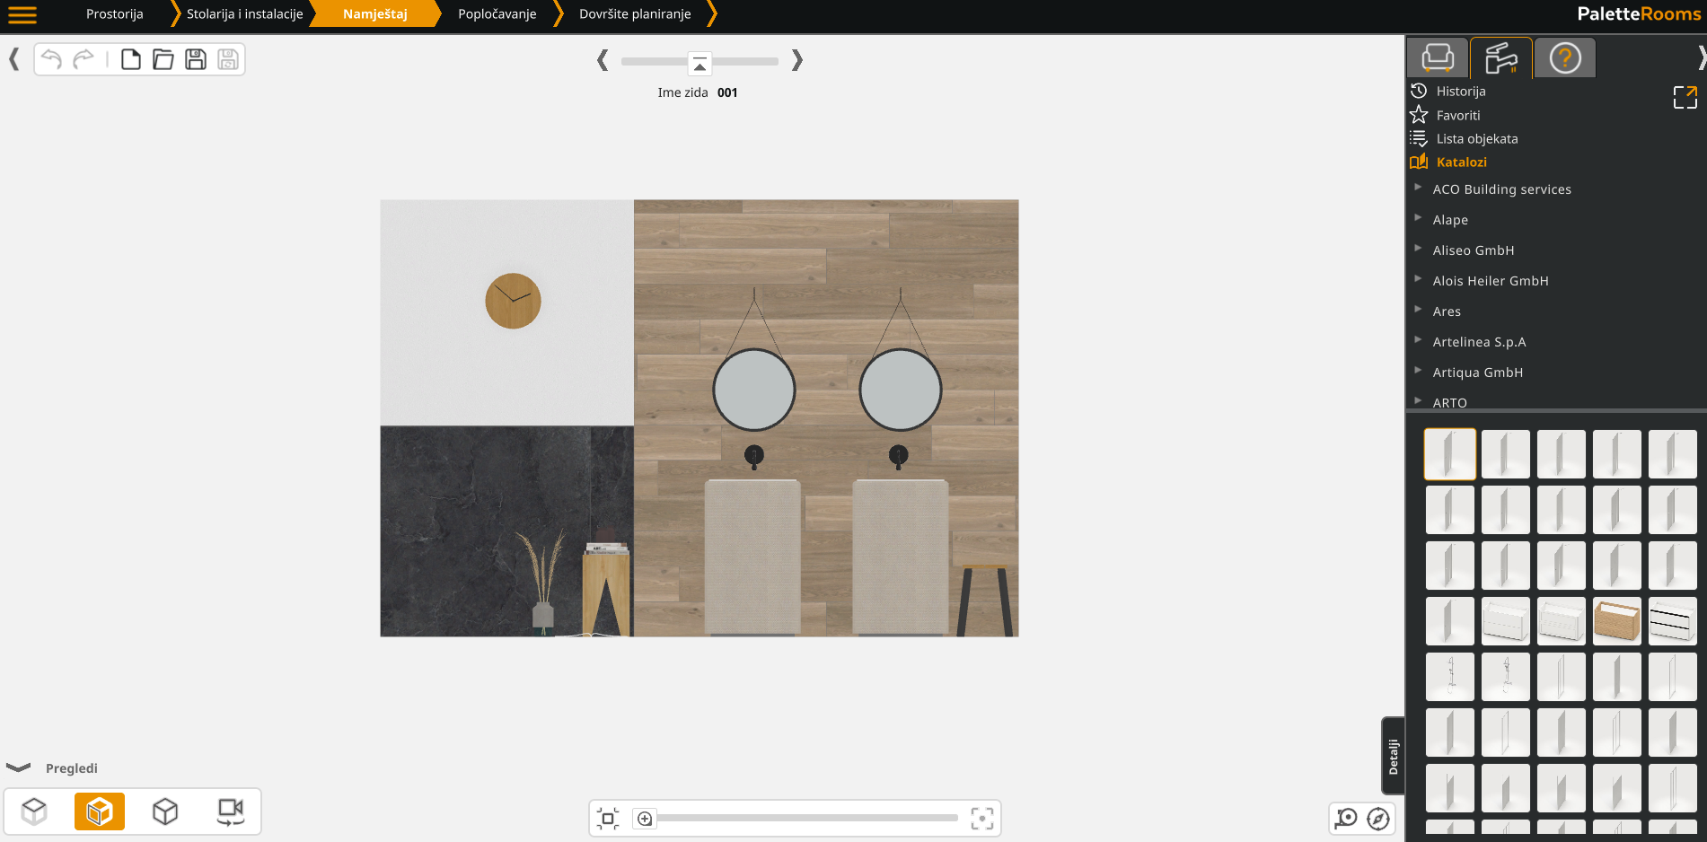Toggle the semi-transparent cube view mode

pos(34,811)
